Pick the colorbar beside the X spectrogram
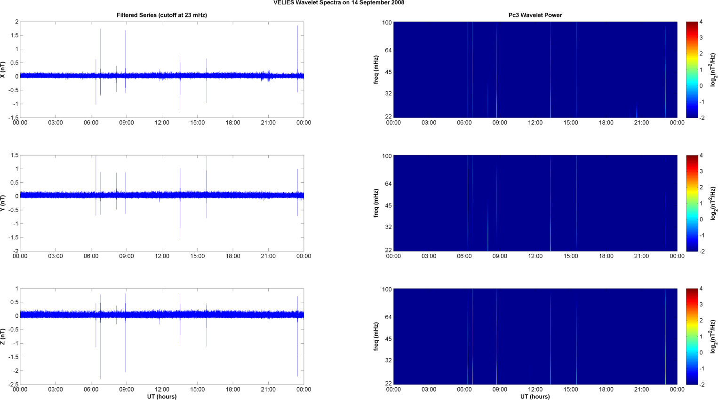The width and height of the screenshot is (718, 400). click(x=692, y=70)
